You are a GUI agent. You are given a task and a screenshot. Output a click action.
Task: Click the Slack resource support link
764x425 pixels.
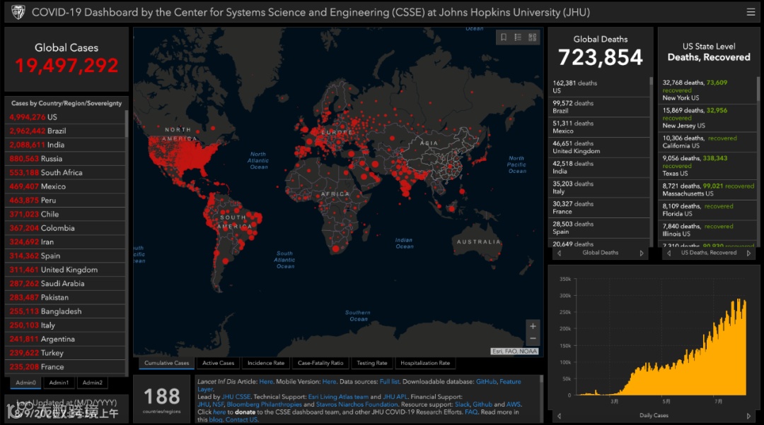[462, 404]
